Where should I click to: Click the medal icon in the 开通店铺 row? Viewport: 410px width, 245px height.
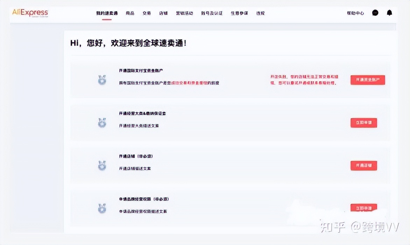[x=101, y=165]
